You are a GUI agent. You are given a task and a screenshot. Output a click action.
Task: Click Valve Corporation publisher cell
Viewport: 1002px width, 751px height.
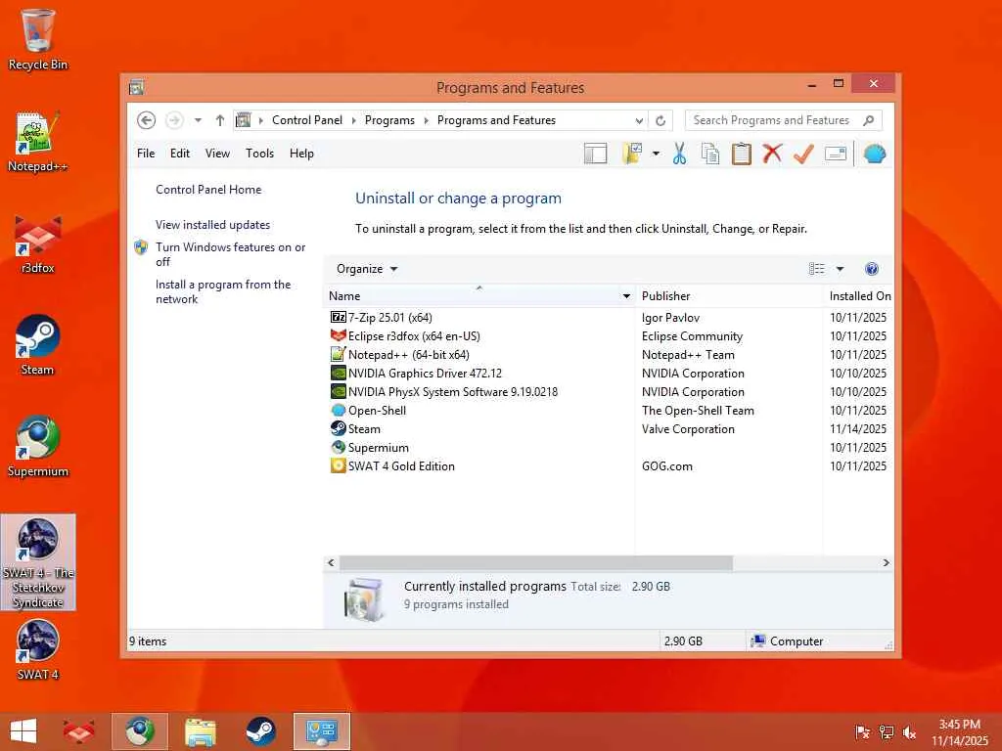[x=688, y=429]
